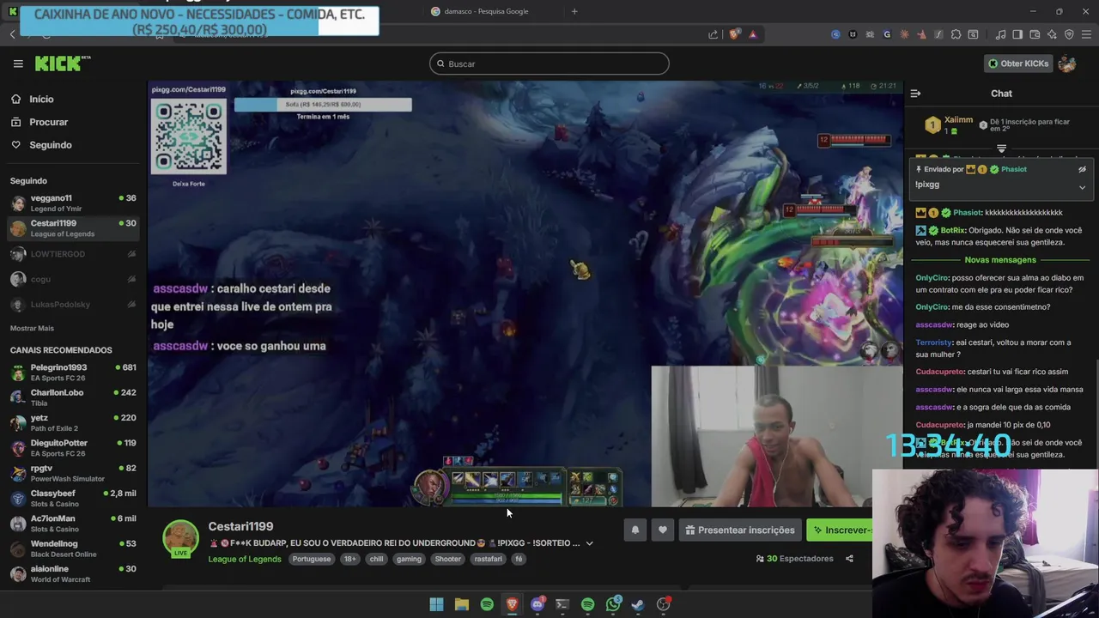Focus the Buscar search field
The width and height of the screenshot is (1099, 618).
[x=549, y=64]
